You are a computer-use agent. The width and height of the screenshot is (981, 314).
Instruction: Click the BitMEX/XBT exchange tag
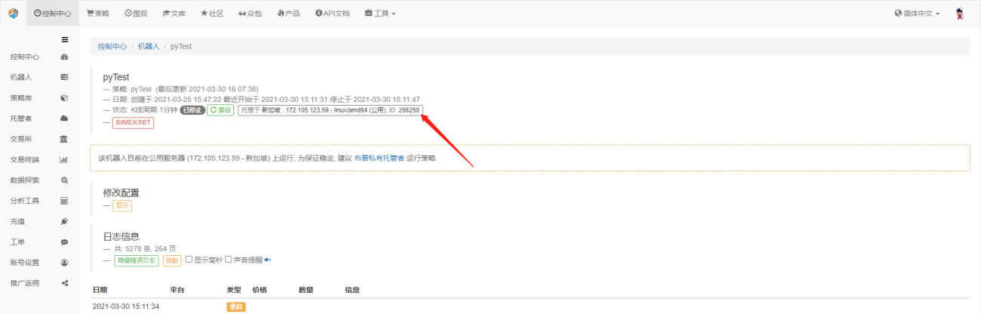133,122
